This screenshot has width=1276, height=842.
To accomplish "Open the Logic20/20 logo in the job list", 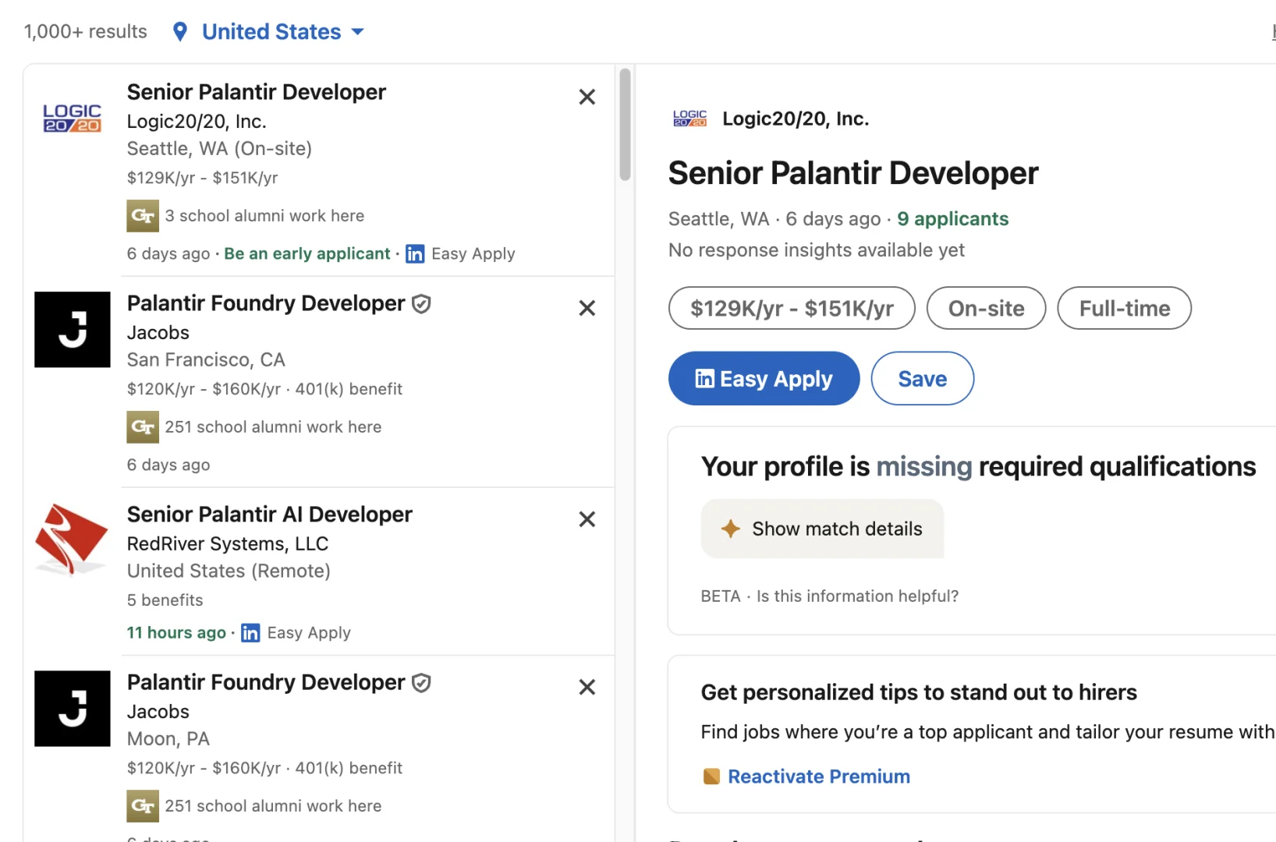I will pos(72,118).
